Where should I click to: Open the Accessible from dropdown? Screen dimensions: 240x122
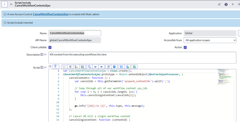pos(210,40)
